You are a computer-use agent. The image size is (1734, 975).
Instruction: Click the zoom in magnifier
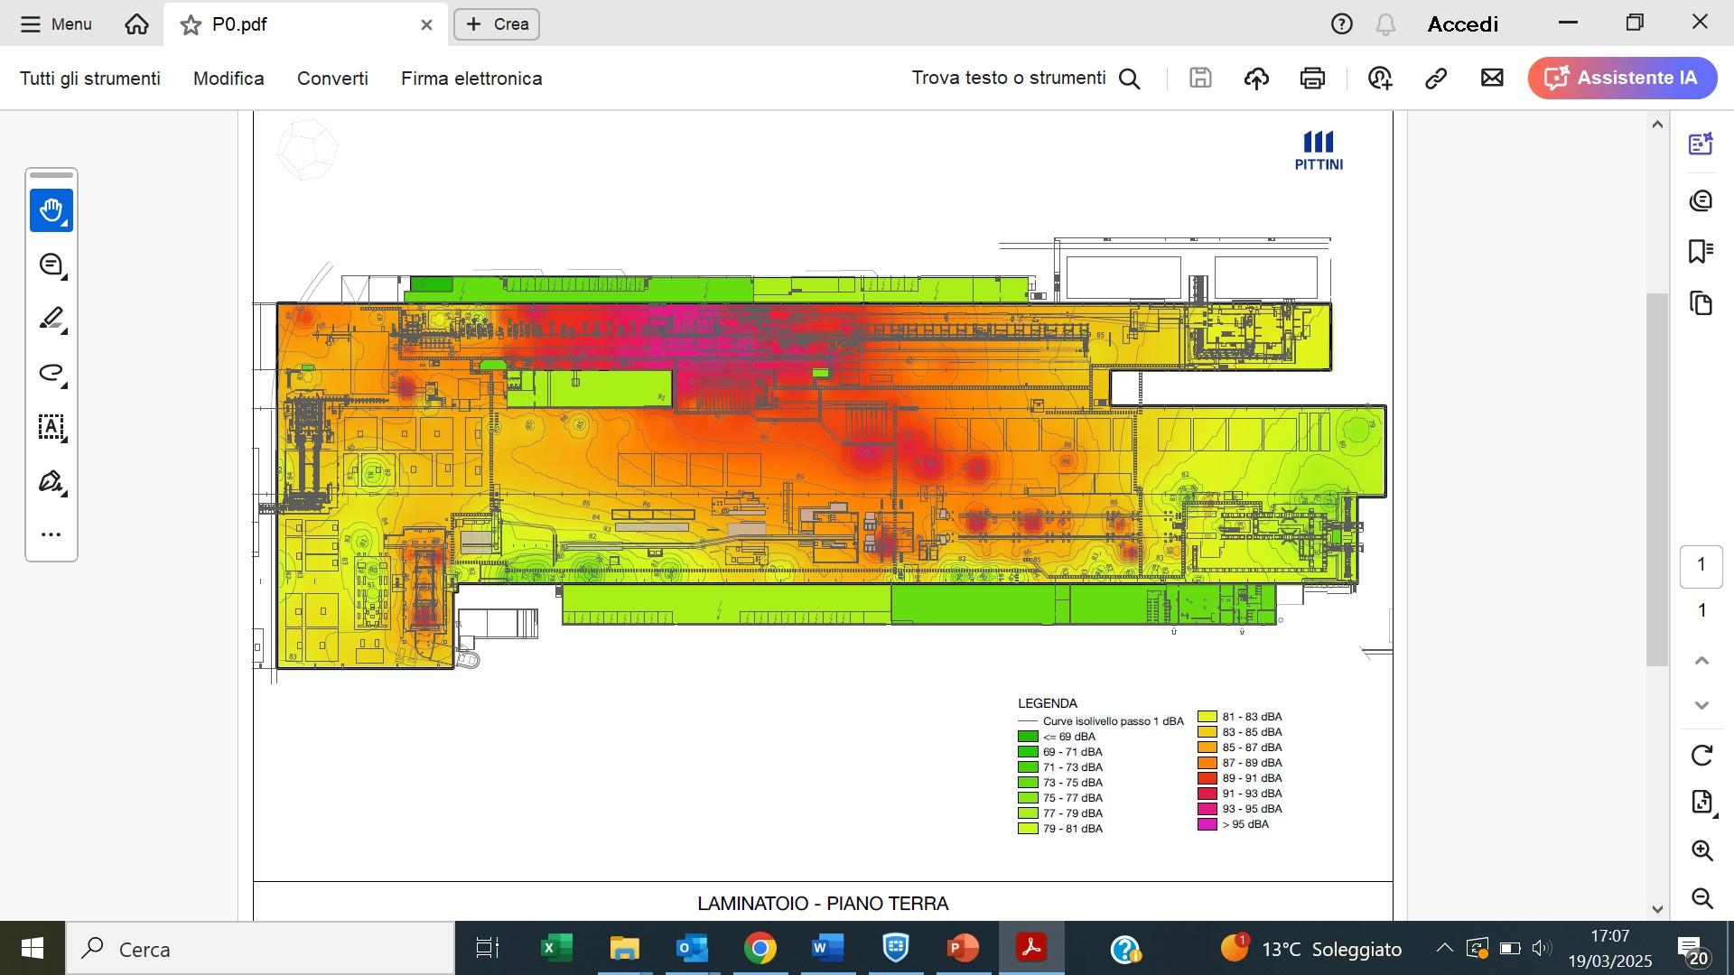pos(1701,850)
